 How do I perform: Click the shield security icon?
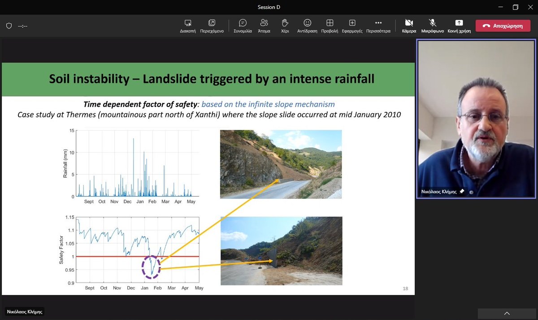click(9, 26)
